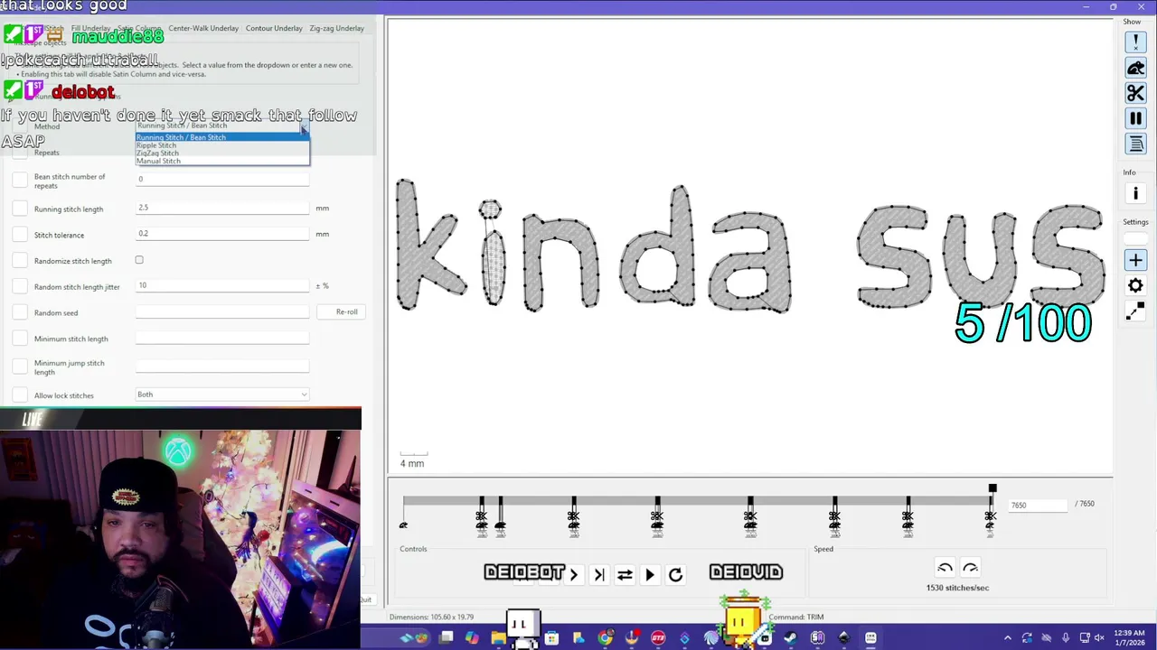
Task: Tick checkbox beside Bean stitch number of repeats
Action: [20, 181]
